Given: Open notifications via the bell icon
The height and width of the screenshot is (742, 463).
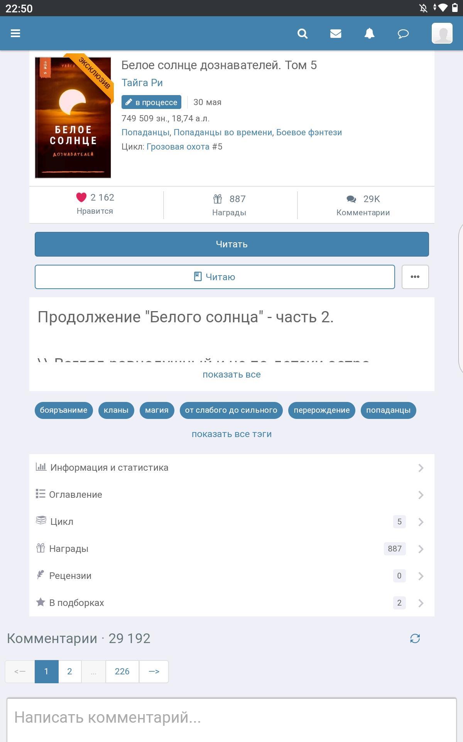Looking at the screenshot, I should (370, 34).
